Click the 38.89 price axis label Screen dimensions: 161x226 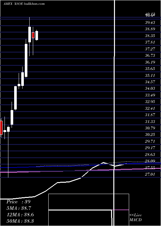pyautogui.click(x=150, y=29)
